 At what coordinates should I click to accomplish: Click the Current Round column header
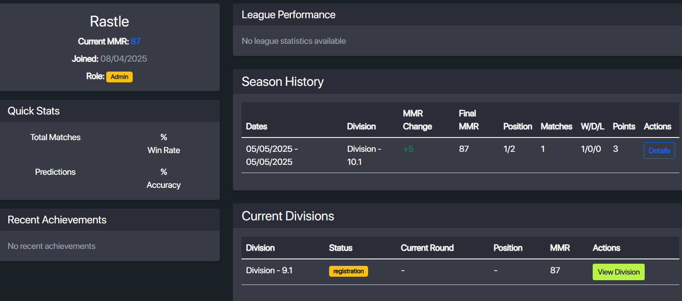[427, 248]
